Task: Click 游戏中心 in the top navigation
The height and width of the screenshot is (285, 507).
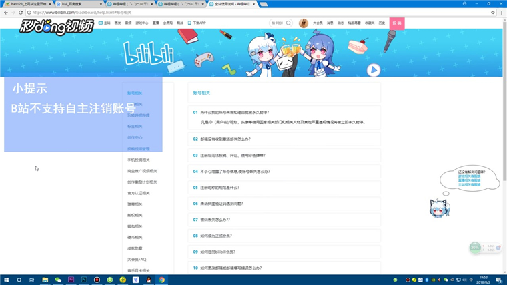Action: [142, 23]
